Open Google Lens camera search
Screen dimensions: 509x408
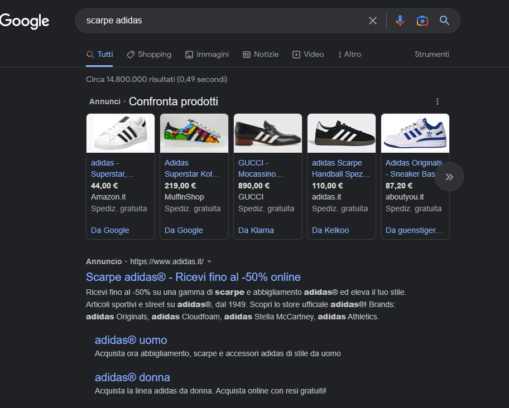click(422, 21)
